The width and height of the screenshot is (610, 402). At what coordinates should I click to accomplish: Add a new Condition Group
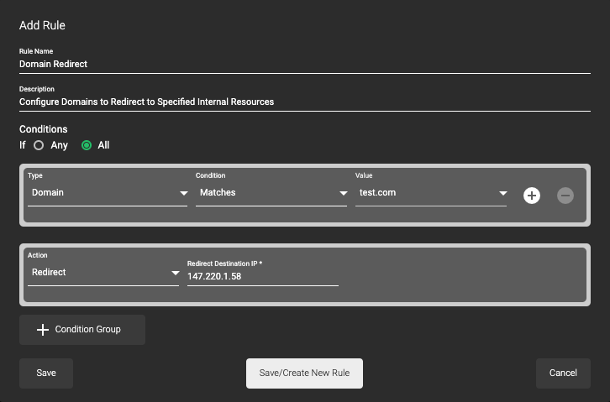pos(82,330)
